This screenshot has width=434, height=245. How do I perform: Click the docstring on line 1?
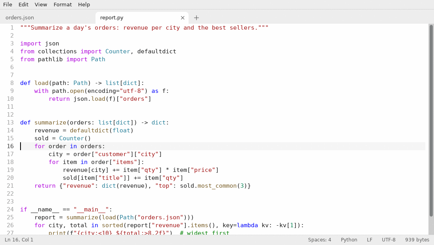click(144, 28)
